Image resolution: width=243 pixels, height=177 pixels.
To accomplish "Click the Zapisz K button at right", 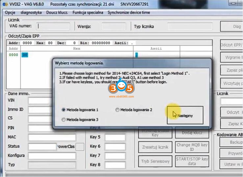I will click(231, 124).
